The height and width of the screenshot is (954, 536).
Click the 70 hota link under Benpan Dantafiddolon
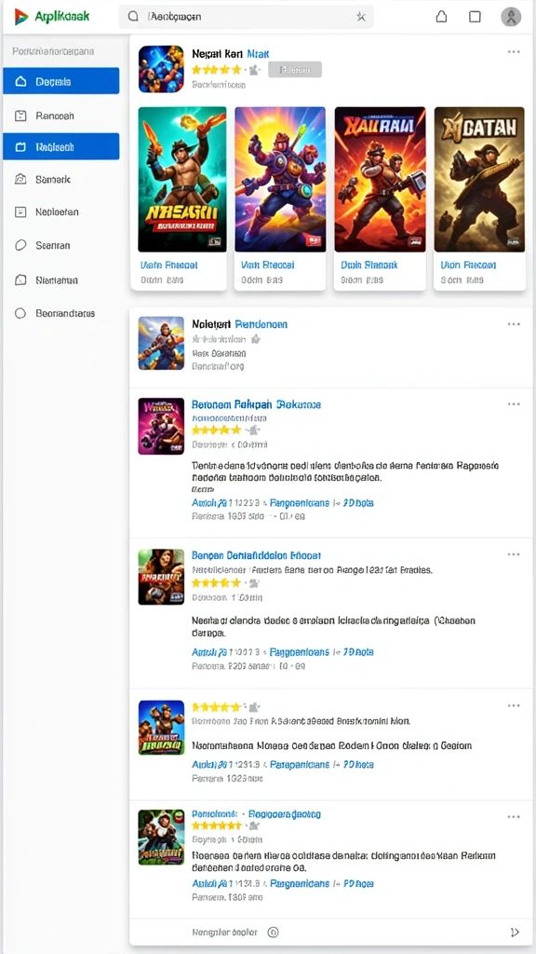tap(358, 651)
